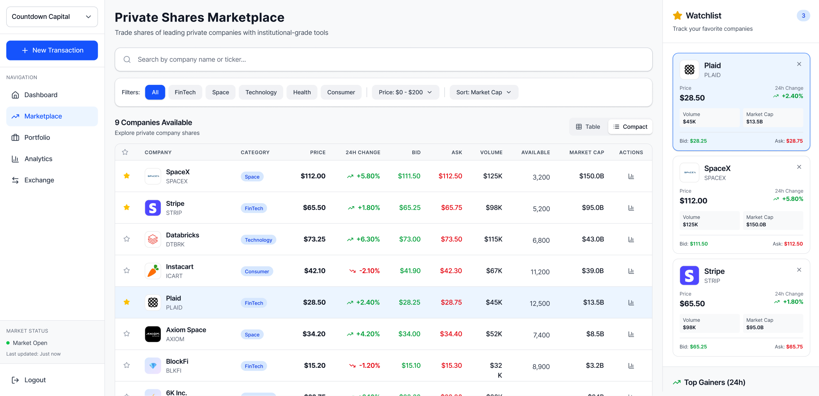Click the New Transaction button

coord(52,50)
